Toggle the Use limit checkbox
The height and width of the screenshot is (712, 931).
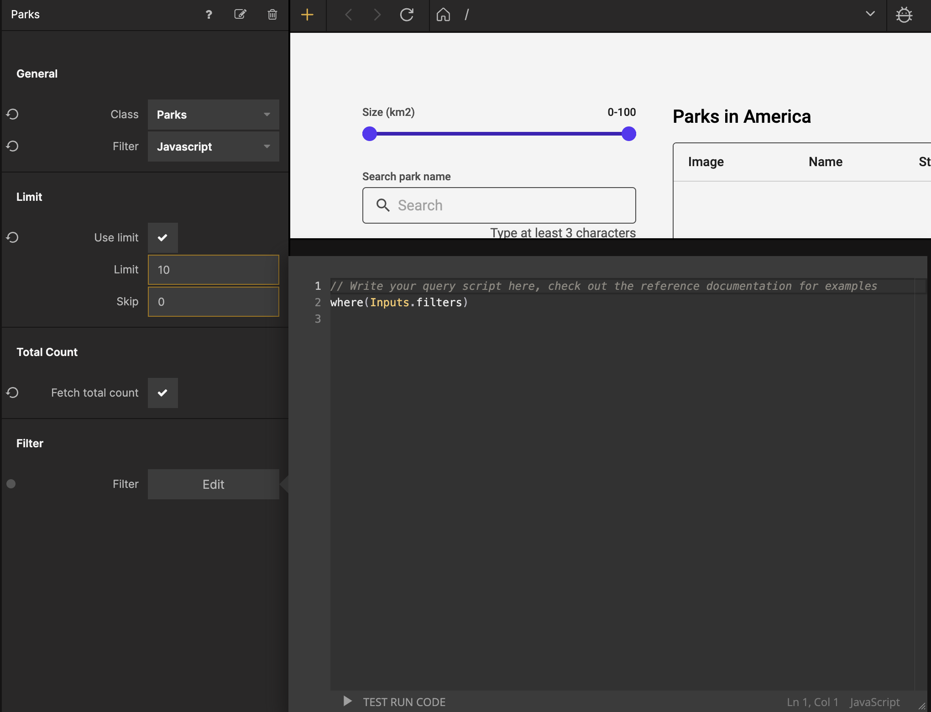(x=163, y=238)
